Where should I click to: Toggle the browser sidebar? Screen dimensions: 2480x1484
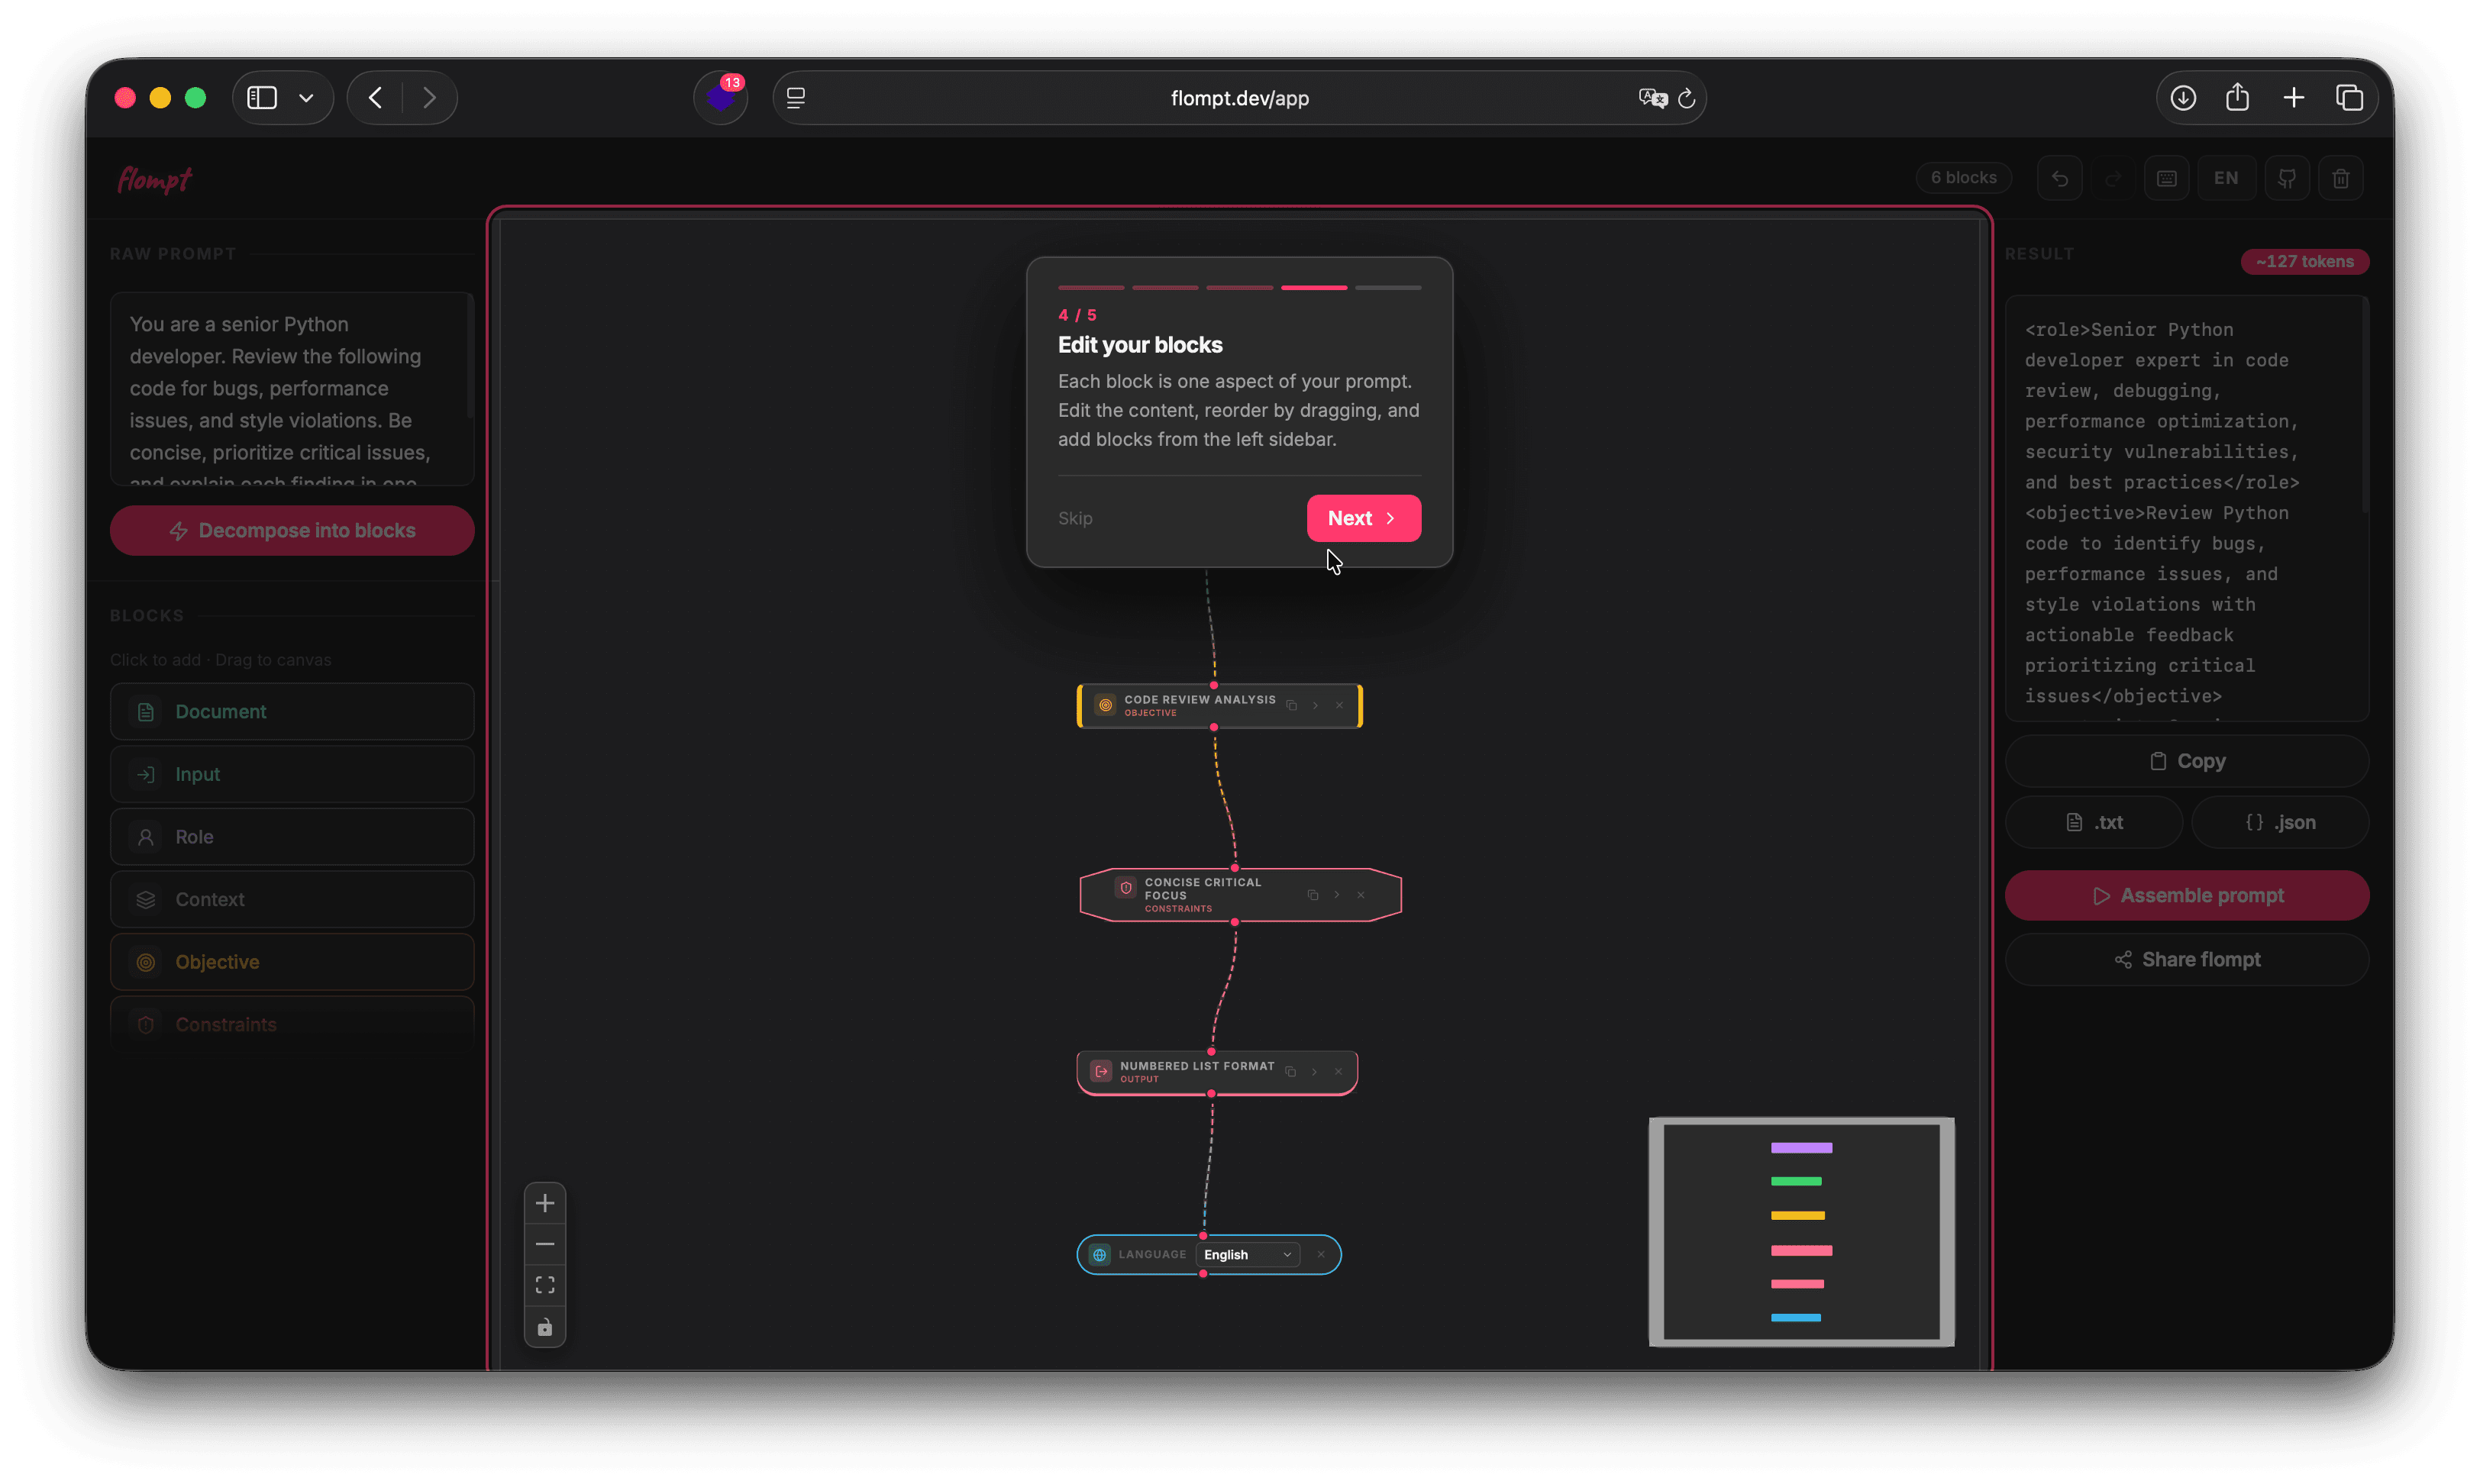pyautogui.click(x=261, y=97)
